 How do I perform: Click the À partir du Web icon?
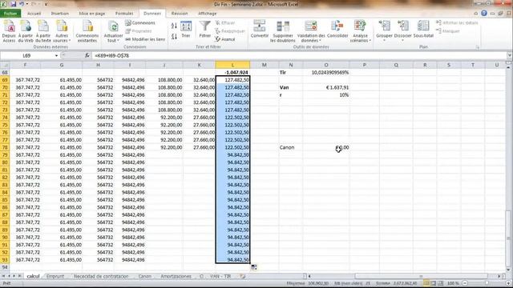click(x=26, y=31)
